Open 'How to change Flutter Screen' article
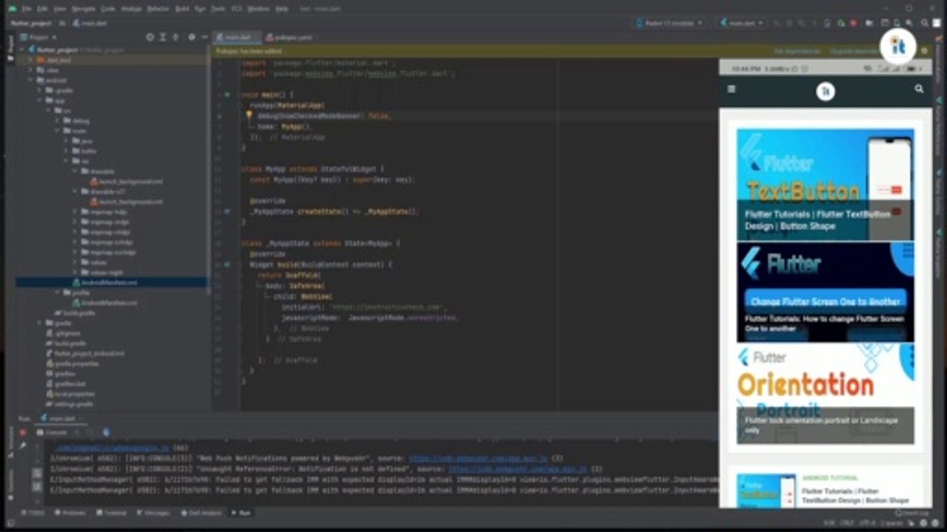This screenshot has height=532, width=947. pyautogui.click(x=825, y=292)
